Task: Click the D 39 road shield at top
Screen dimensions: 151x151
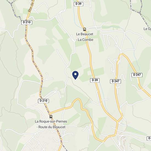Action: [79, 4]
